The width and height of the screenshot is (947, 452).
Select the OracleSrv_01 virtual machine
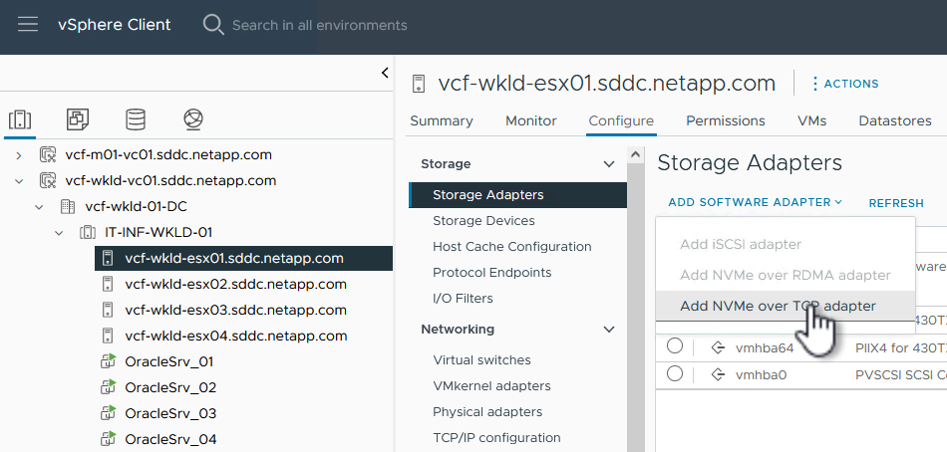tap(168, 361)
